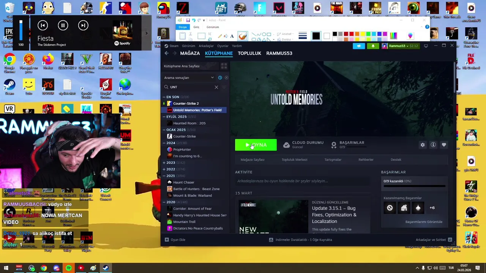
Task: Open advanced filter icon beside search
Action: (224, 87)
